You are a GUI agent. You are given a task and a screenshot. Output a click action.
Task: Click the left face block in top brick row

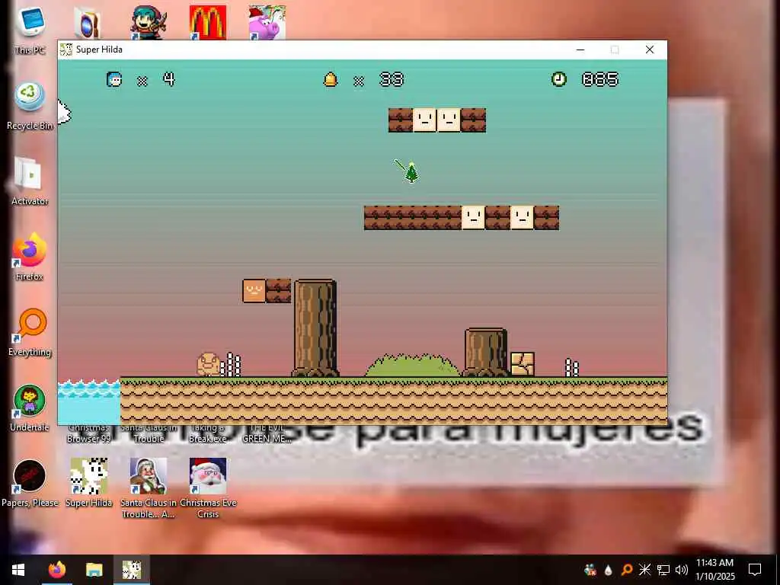pyautogui.click(x=425, y=120)
